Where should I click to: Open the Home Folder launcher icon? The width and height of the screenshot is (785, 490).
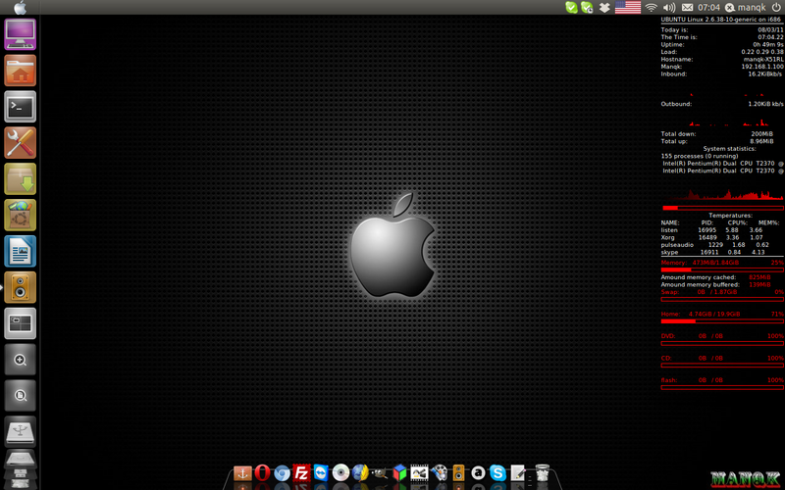click(20, 71)
